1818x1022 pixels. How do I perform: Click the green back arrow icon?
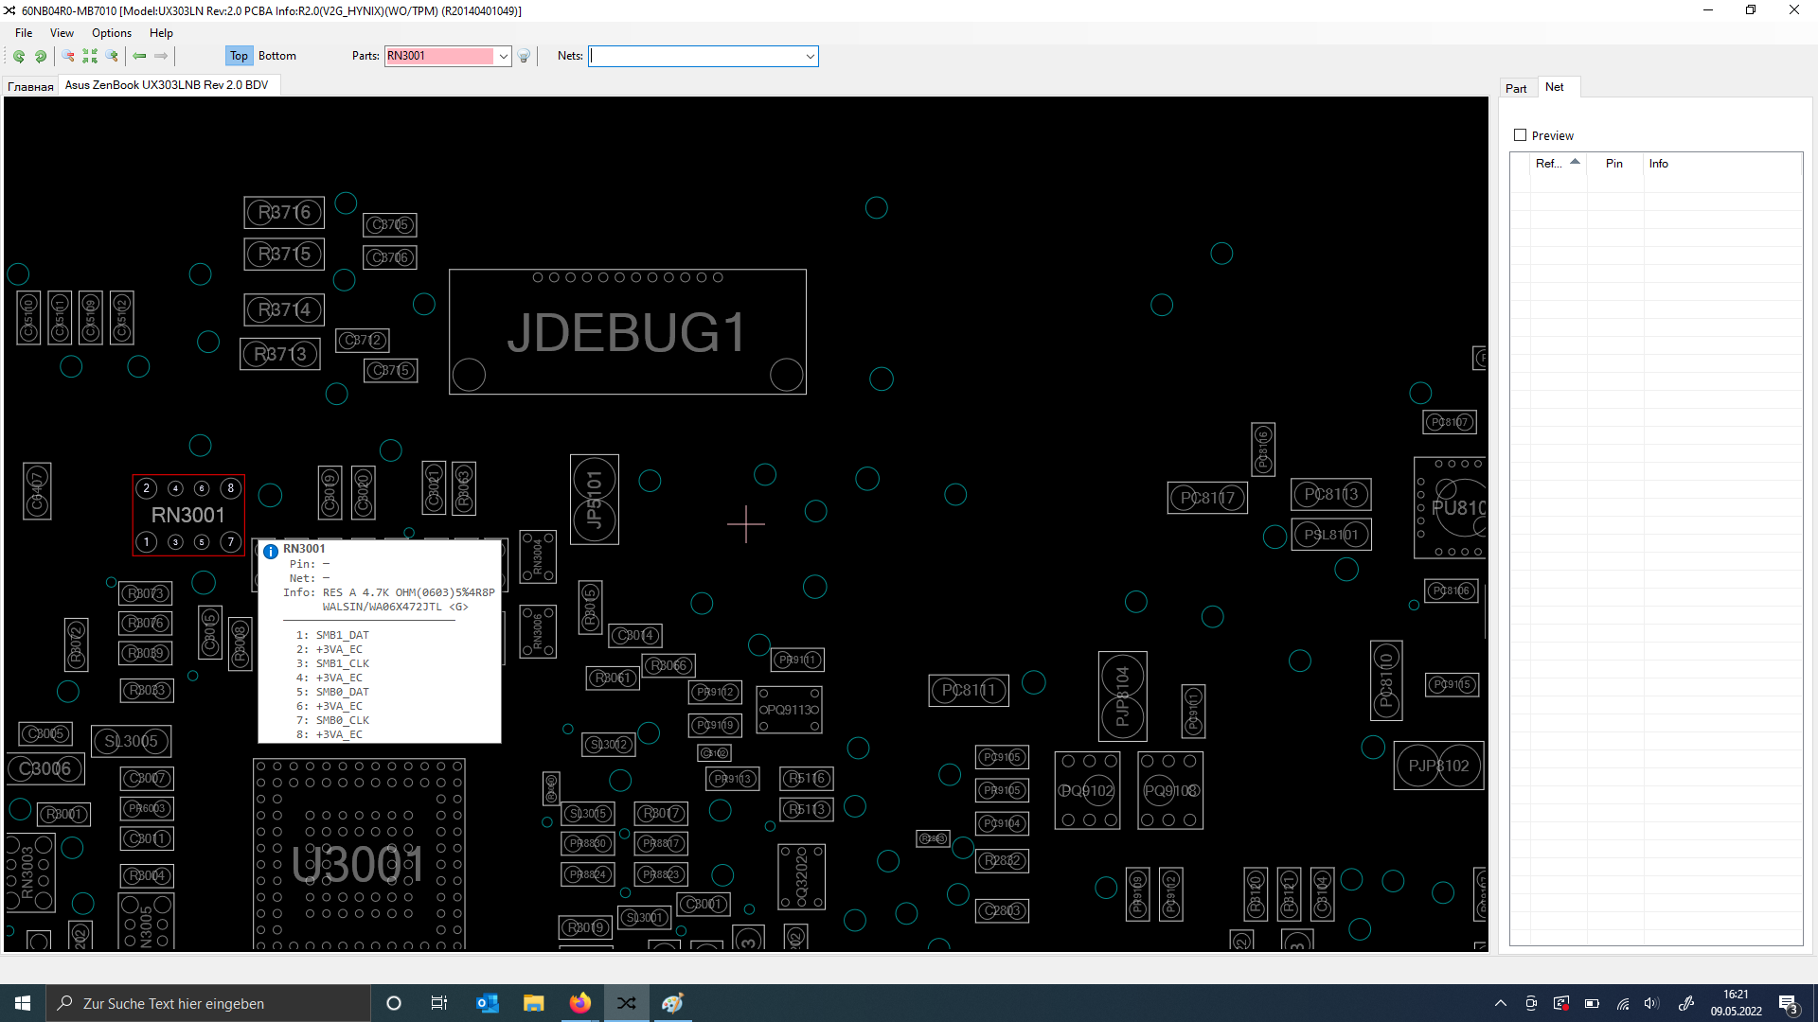[x=139, y=56]
